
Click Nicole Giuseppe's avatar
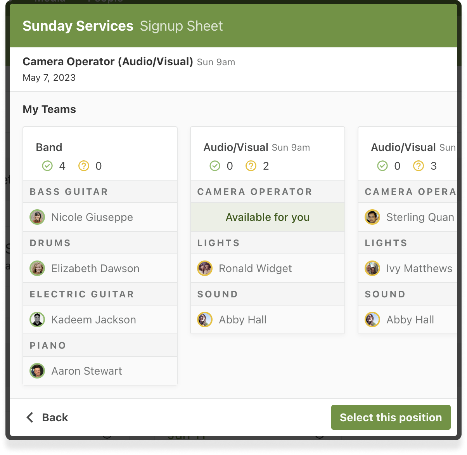[x=37, y=217]
